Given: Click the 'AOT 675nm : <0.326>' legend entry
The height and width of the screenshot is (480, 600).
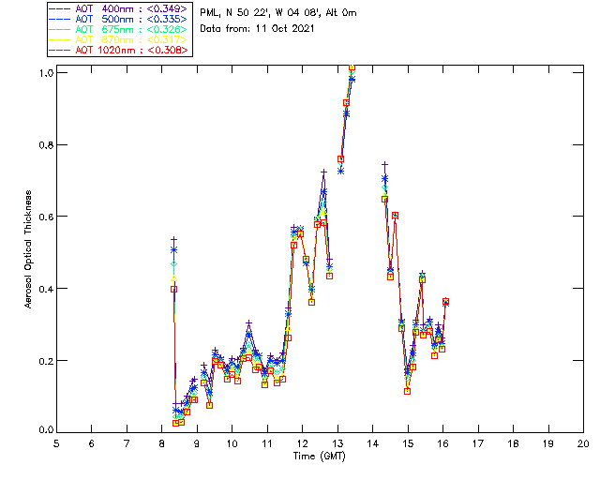Looking at the screenshot, I should pos(119,29).
